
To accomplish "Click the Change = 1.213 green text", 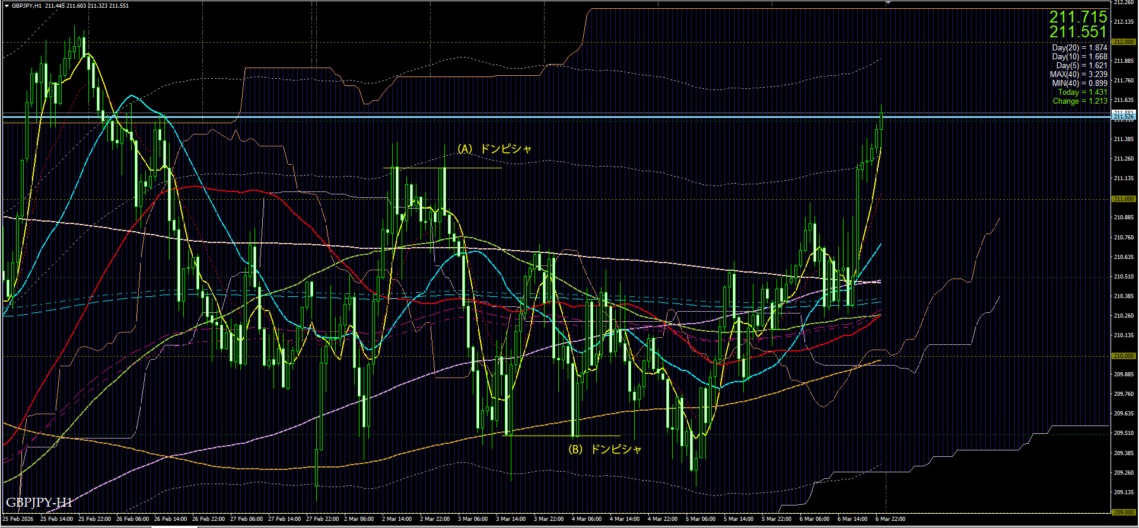I will (1080, 101).
